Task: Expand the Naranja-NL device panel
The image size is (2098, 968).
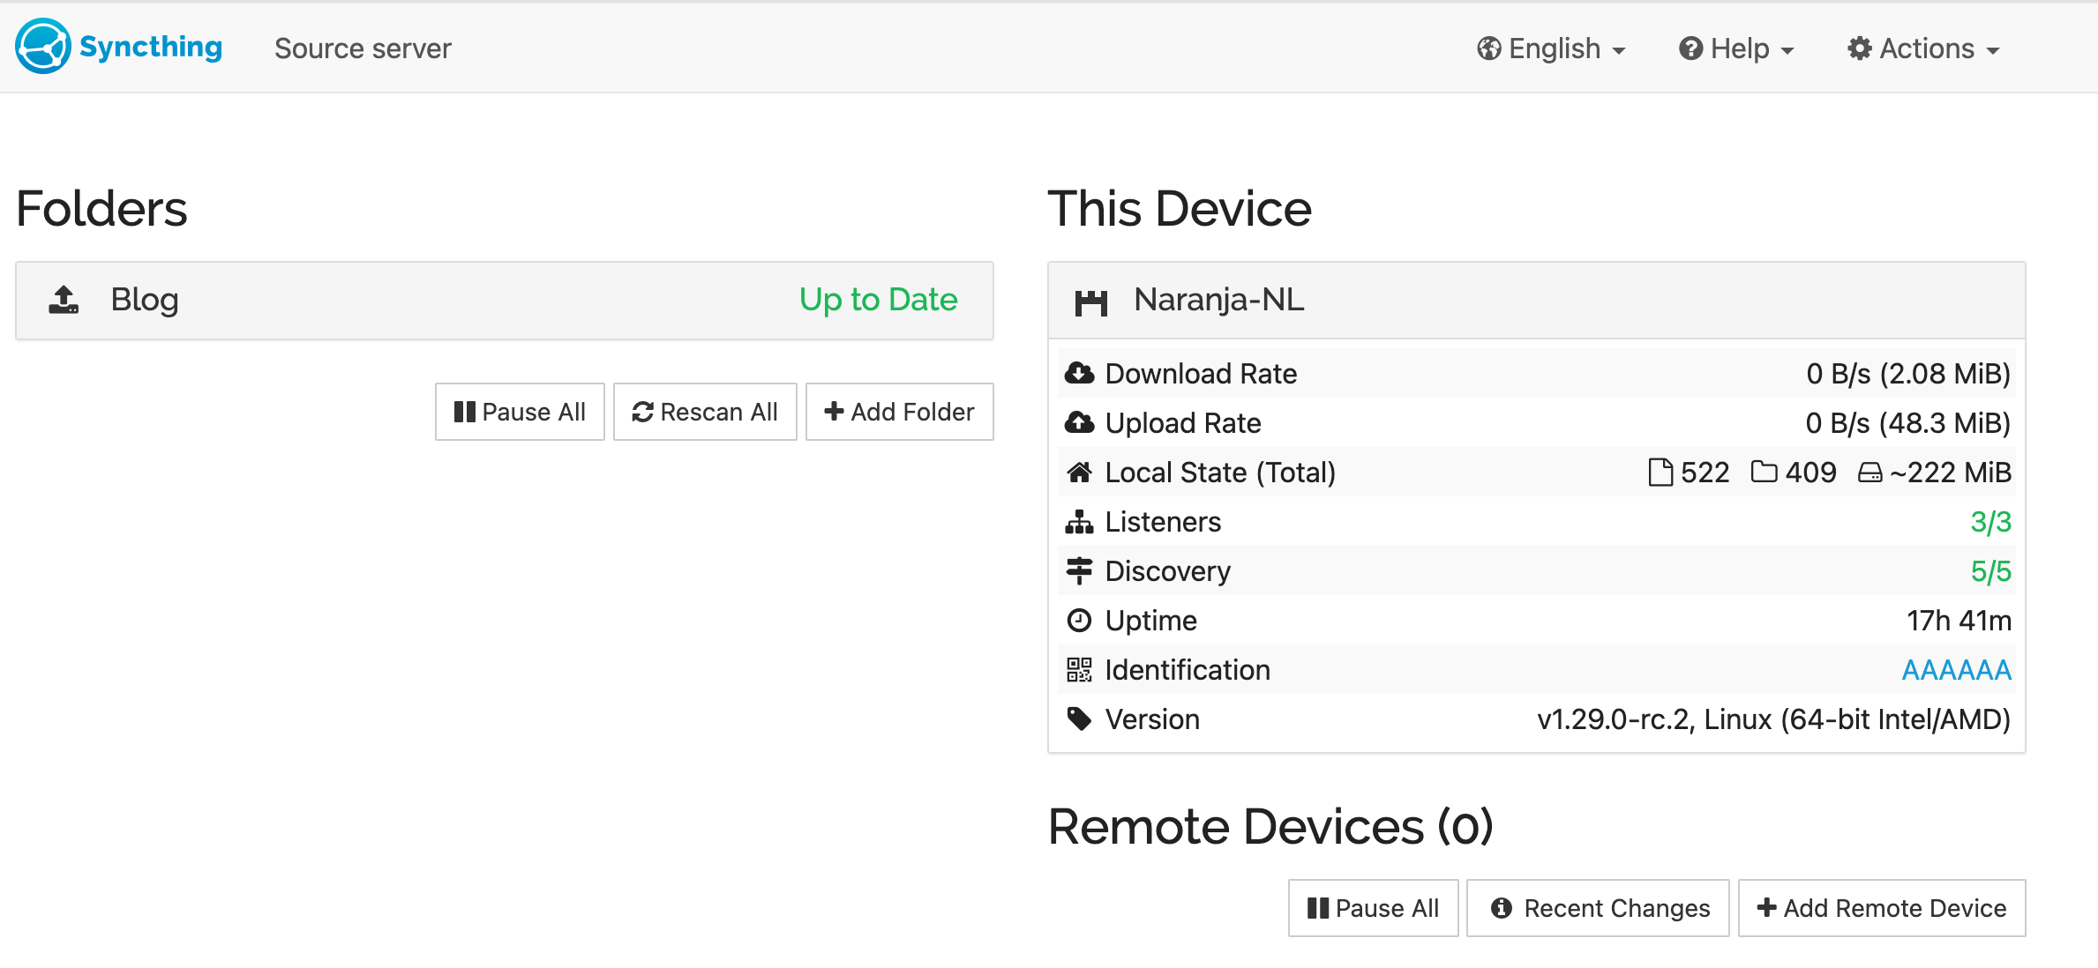Action: click(x=1535, y=300)
